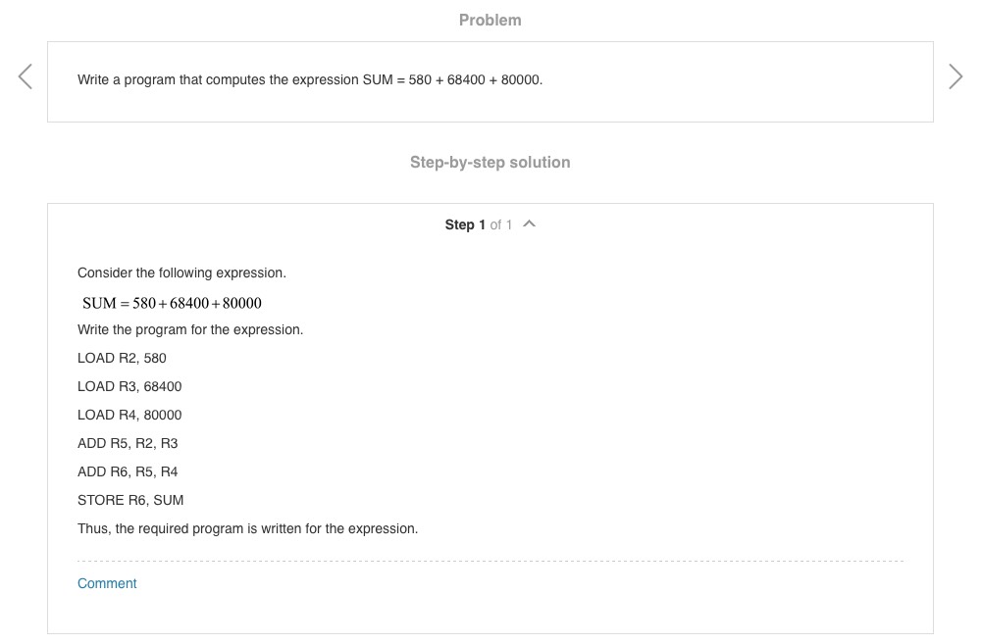The image size is (981, 644).
Task: Open the Comment link
Action: tap(107, 583)
